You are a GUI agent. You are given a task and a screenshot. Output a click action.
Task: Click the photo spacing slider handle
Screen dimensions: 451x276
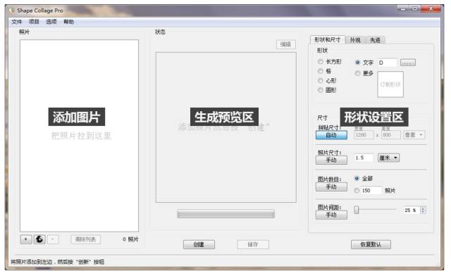coord(357,210)
